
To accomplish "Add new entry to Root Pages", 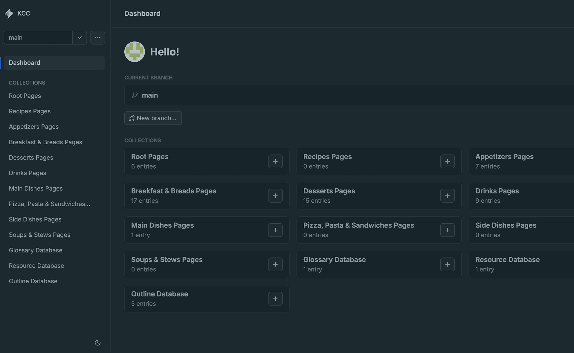I will [x=275, y=161].
